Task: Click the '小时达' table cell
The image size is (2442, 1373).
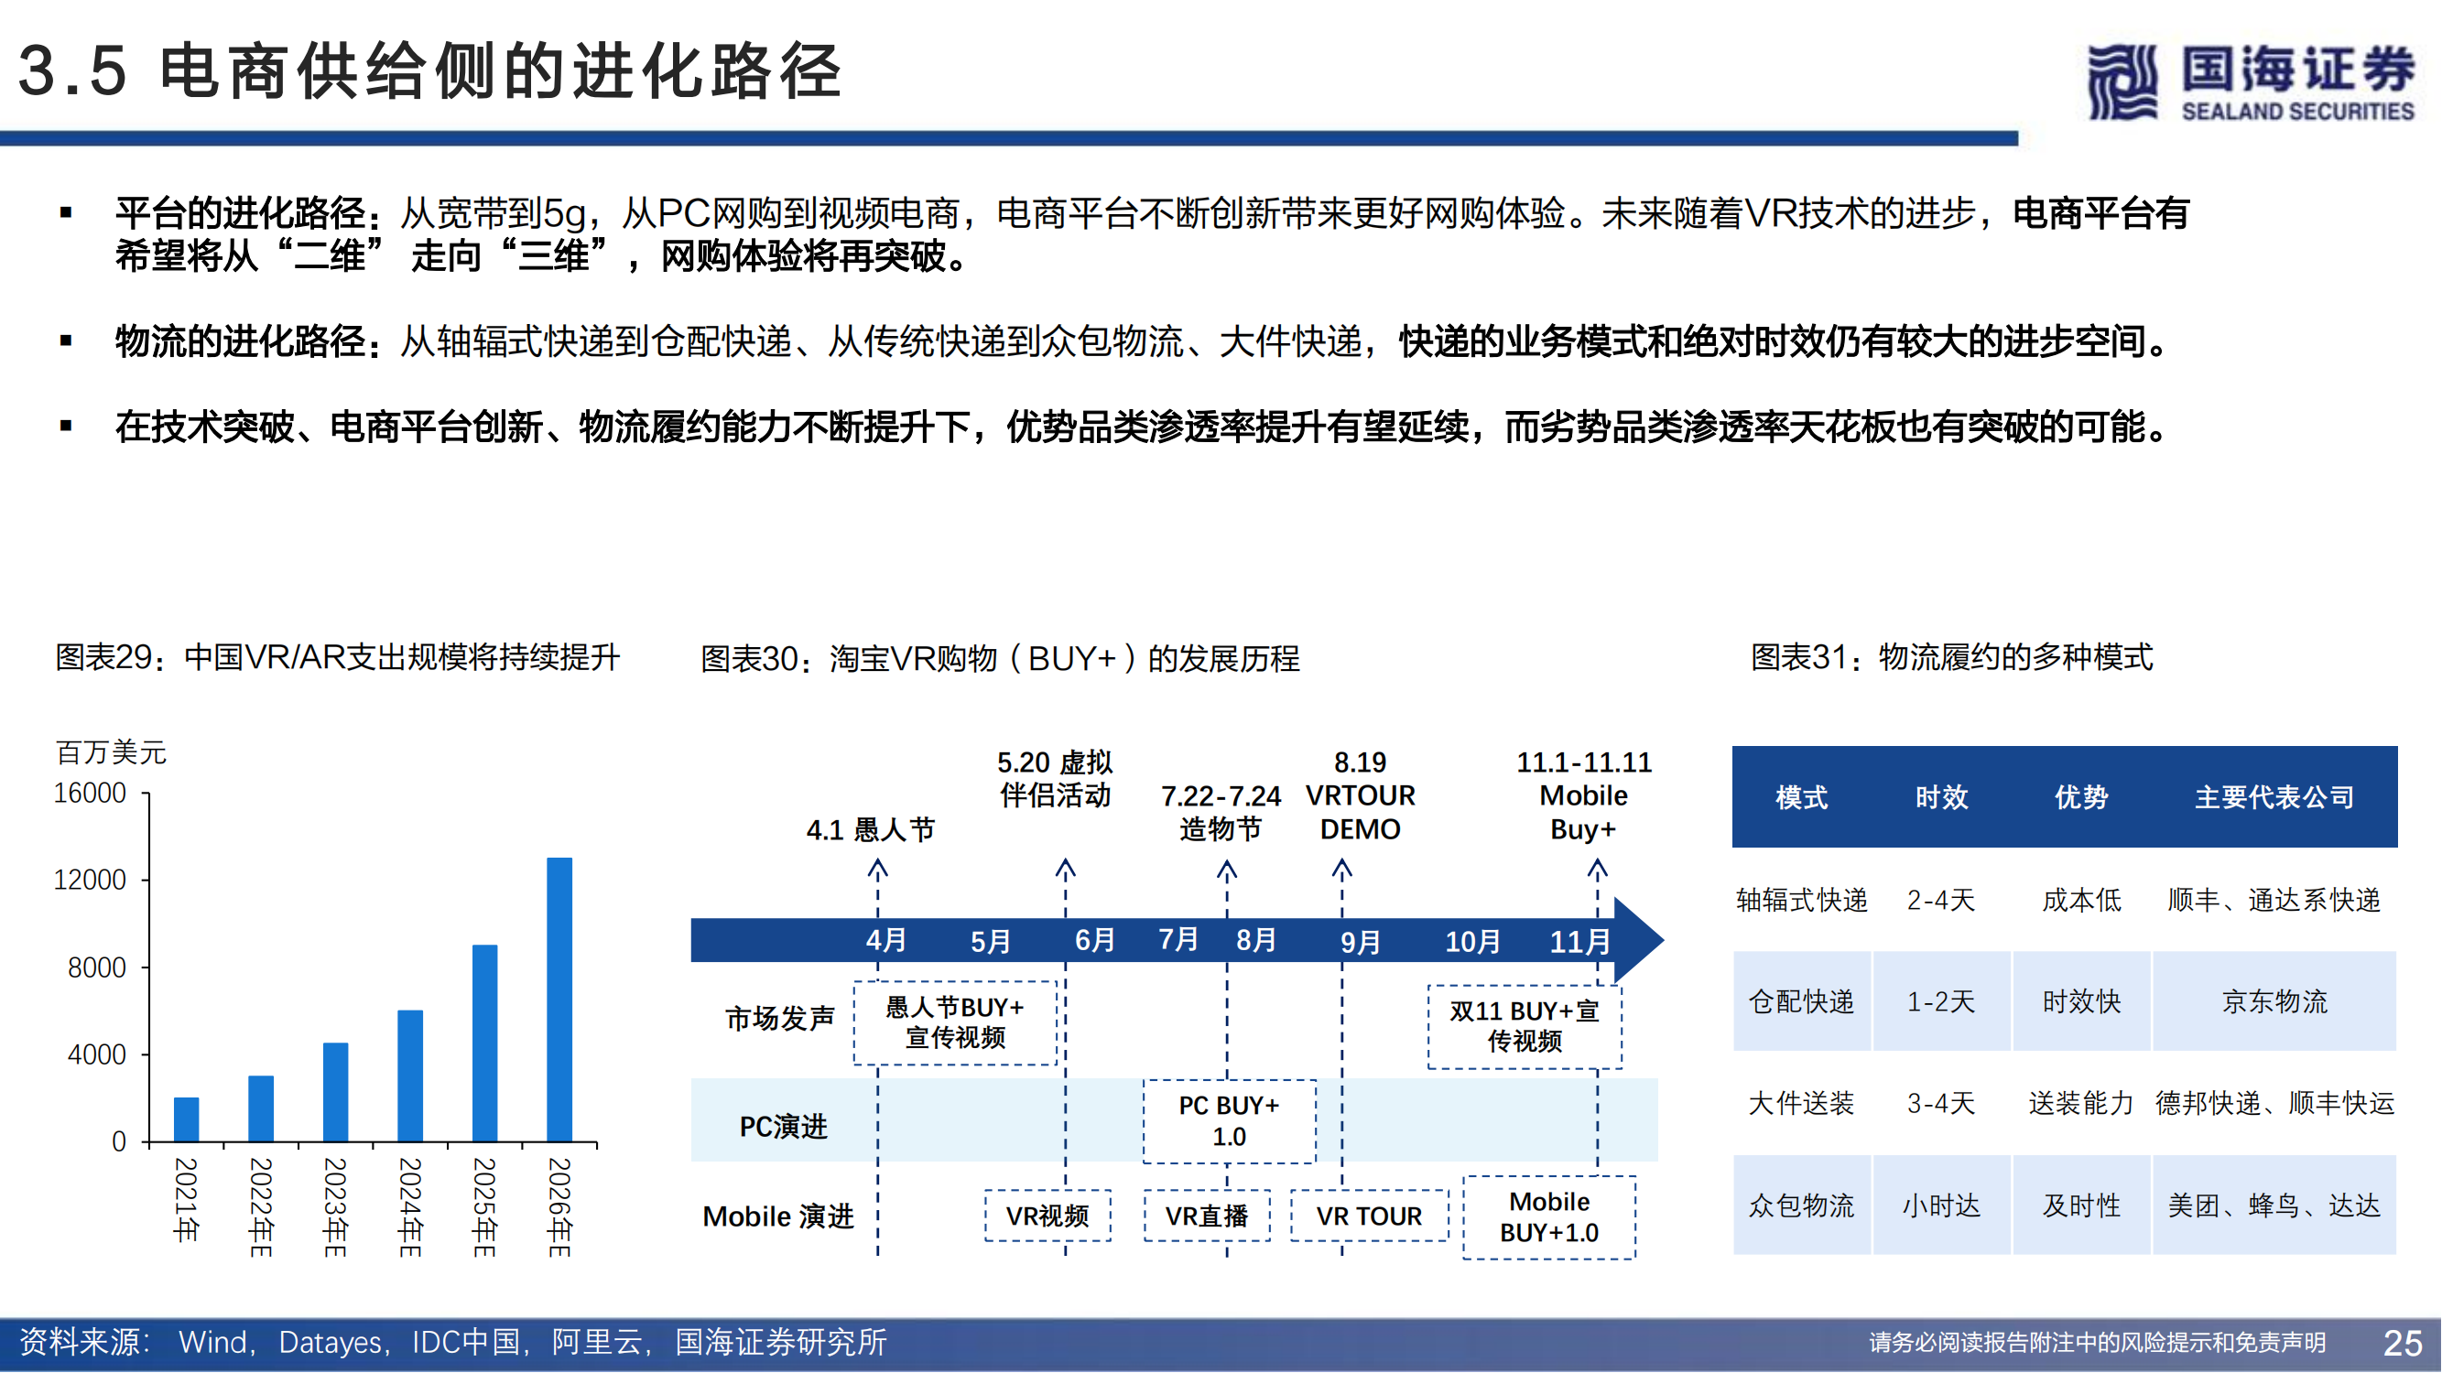Action: click(1941, 1206)
